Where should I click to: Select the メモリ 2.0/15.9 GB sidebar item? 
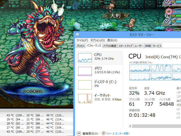tap(99, 71)
